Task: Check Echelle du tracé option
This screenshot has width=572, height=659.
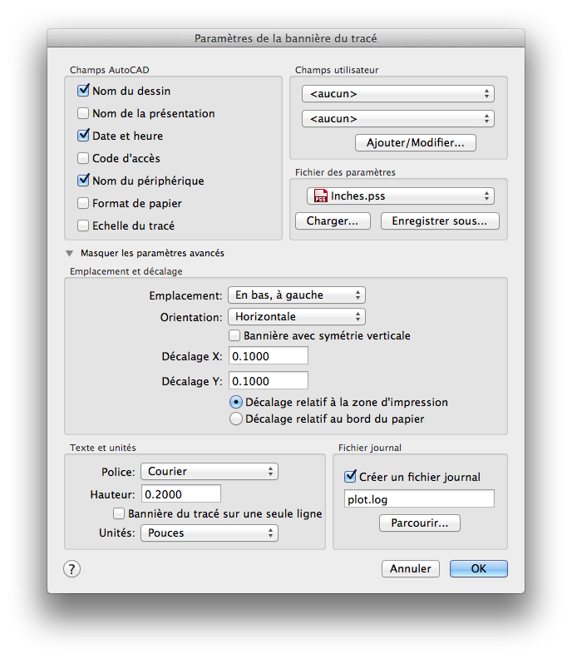Action: [x=83, y=225]
